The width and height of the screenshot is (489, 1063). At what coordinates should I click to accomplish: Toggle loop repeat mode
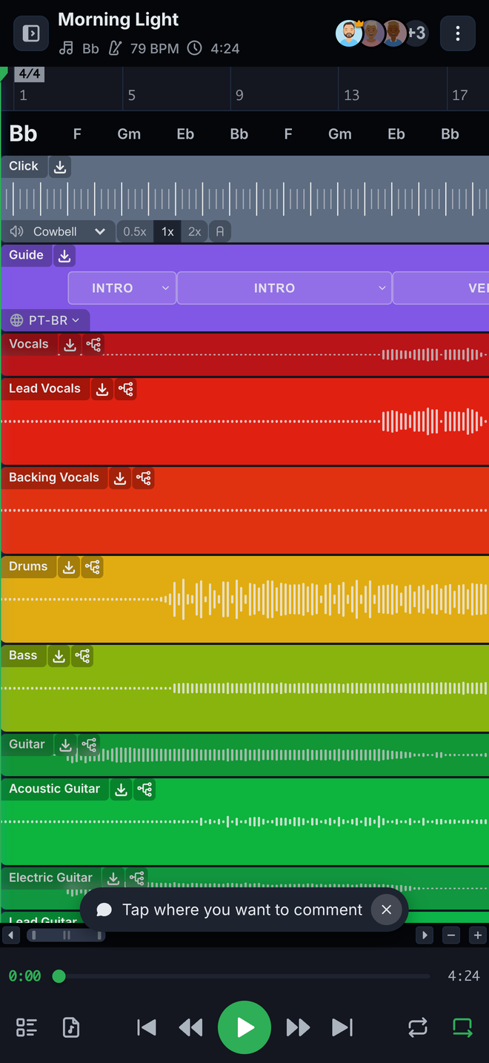tap(418, 1027)
